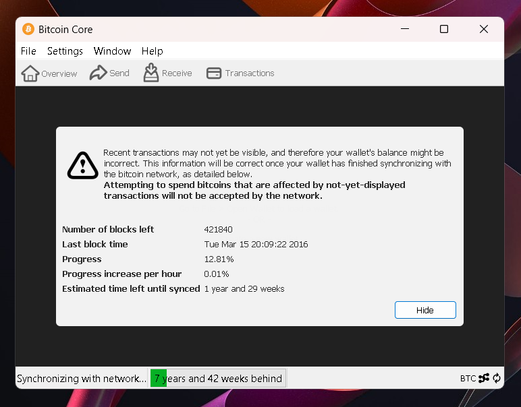Open the Transactions card icon

click(x=214, y=73)
